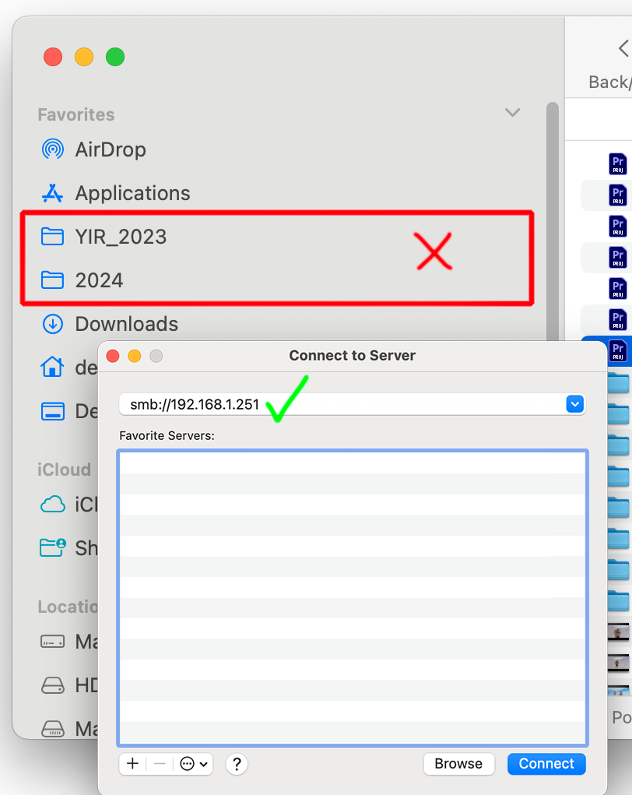This screenshot has height=795, width=632.
Task: Open recent servers dropdown in address field
Action: [x=574, y=404]
